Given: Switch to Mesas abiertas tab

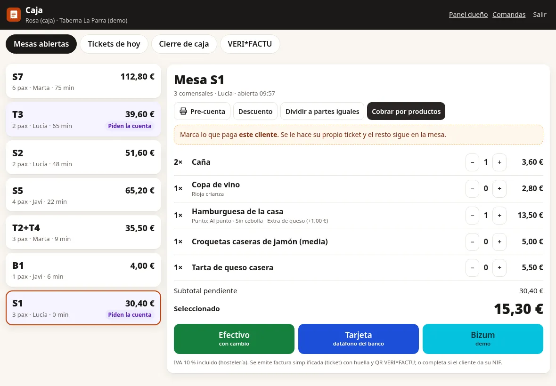Looking at the screenshot, I should 41,44.
